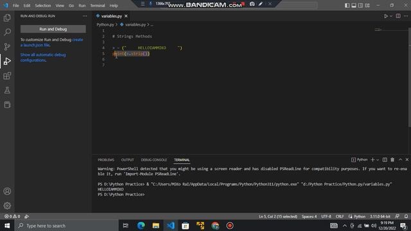
Task: Click the CRLF end-of-line status item
Action: click(340, 216)
